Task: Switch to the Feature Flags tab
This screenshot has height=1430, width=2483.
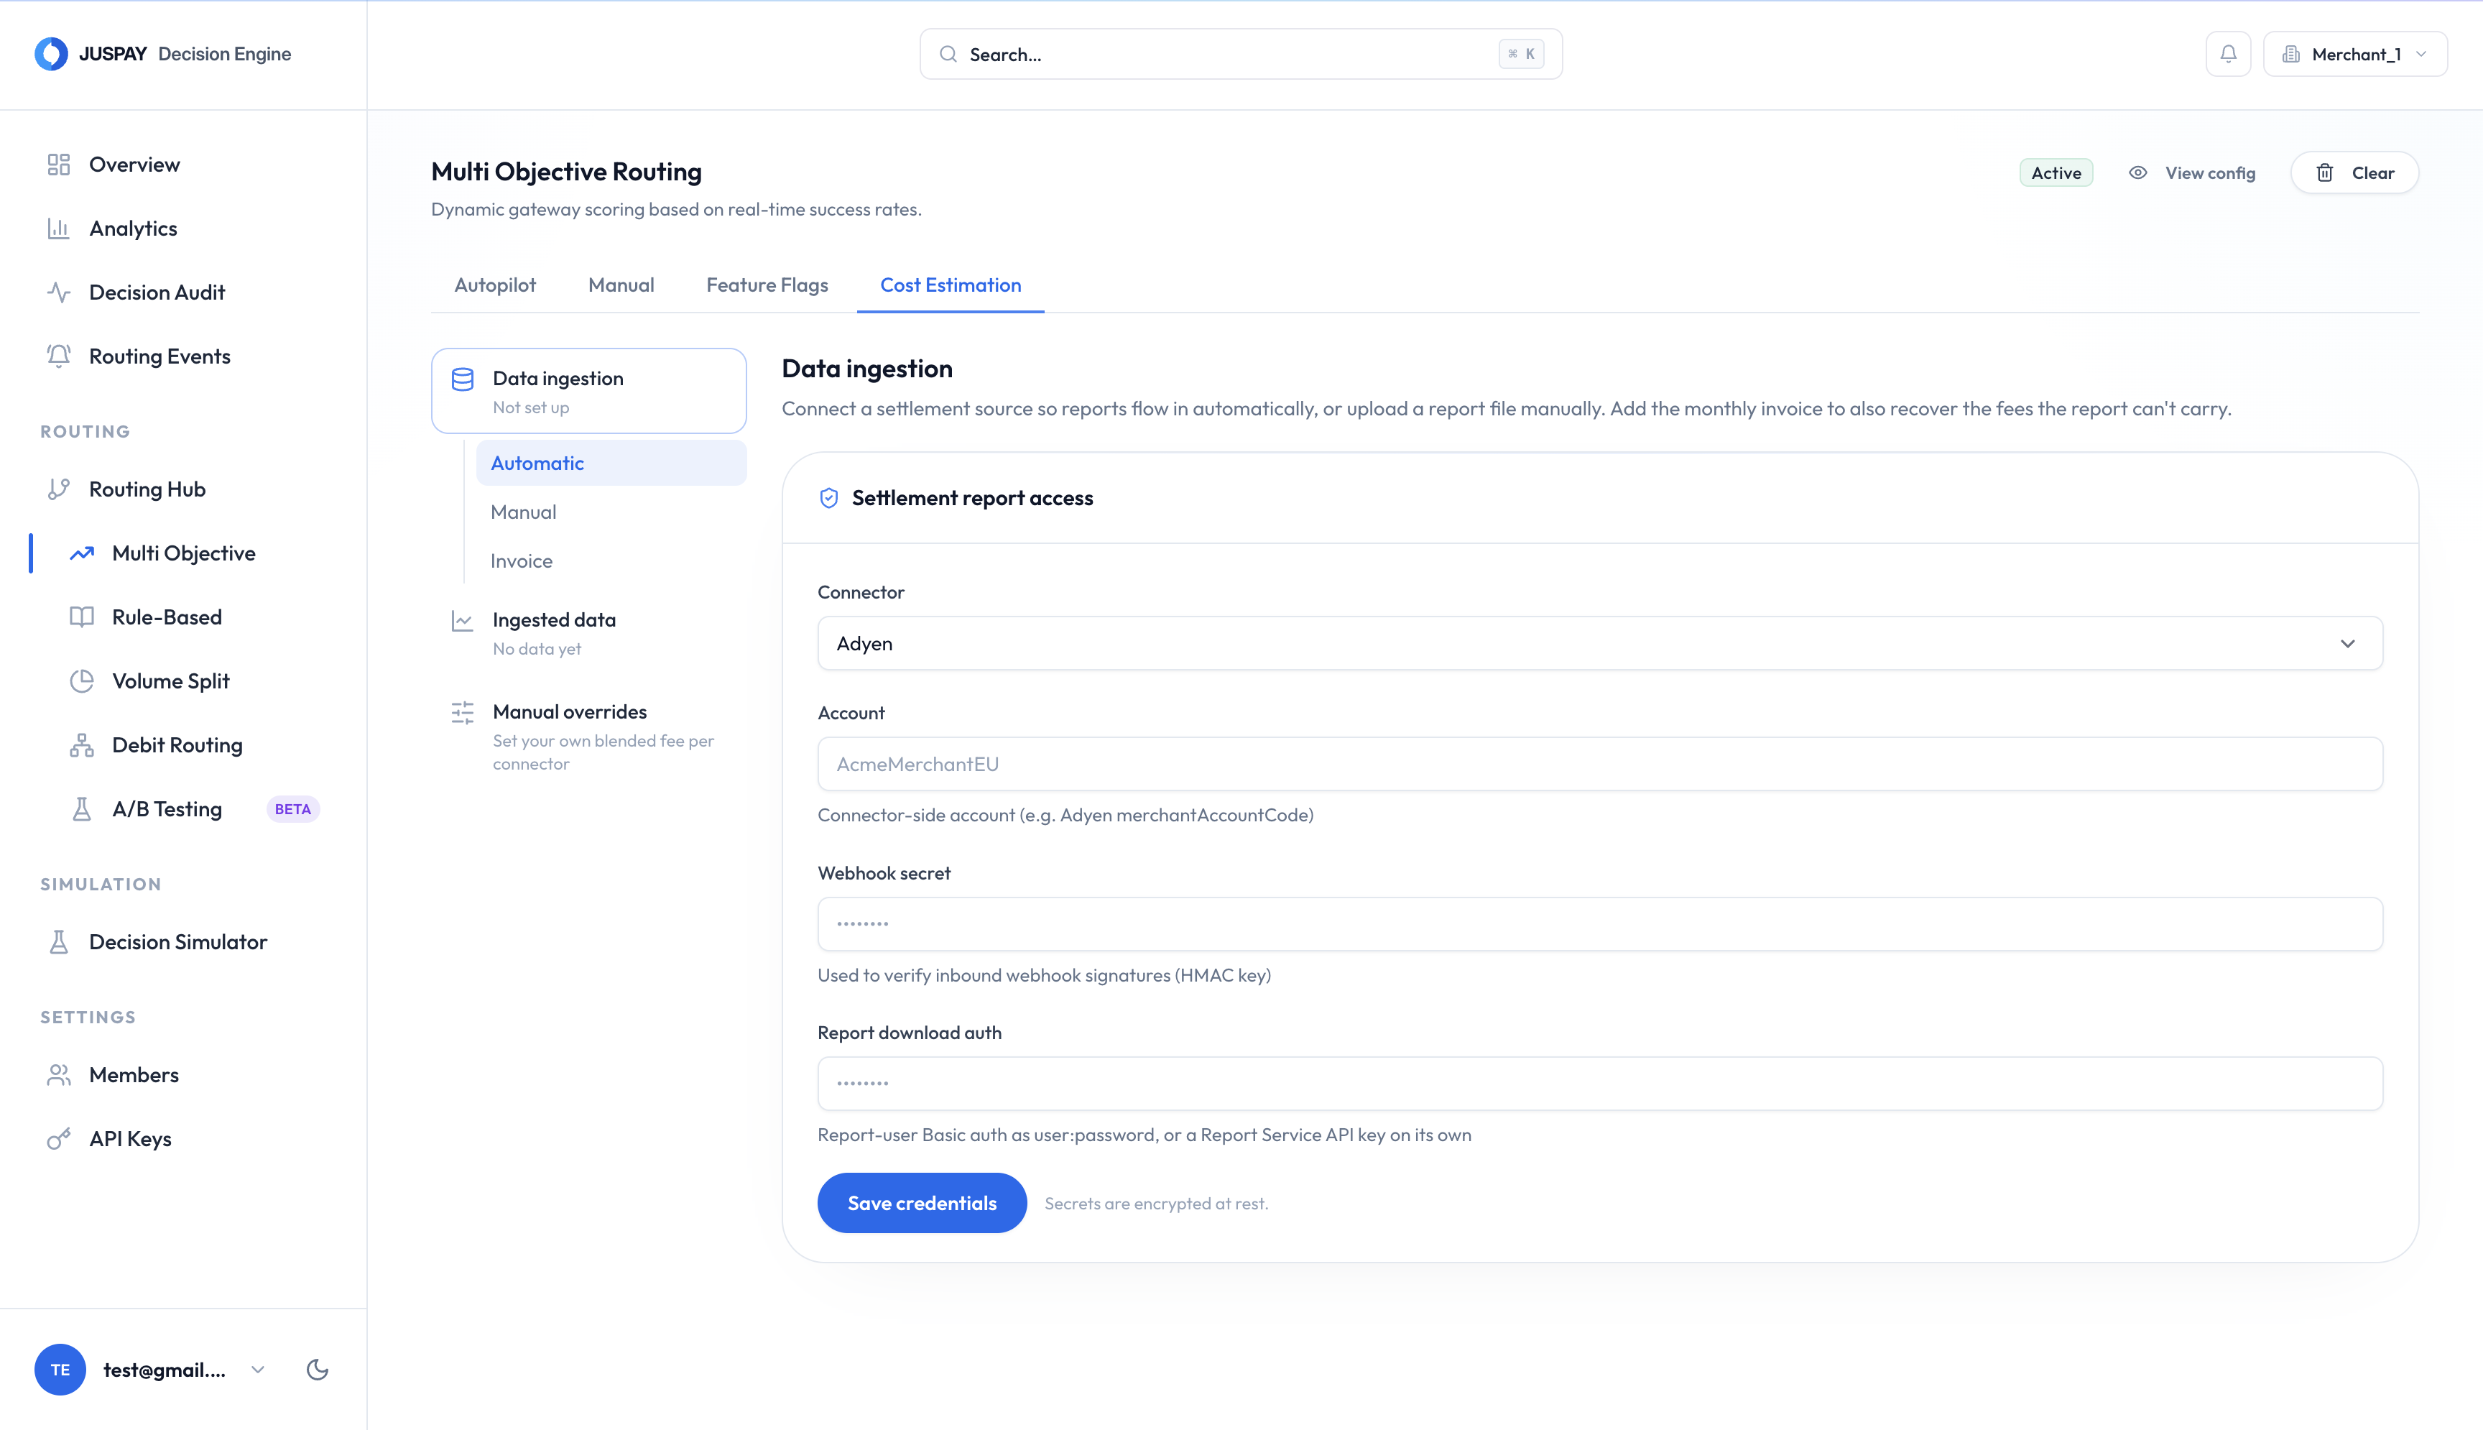Action: point(767,285)
